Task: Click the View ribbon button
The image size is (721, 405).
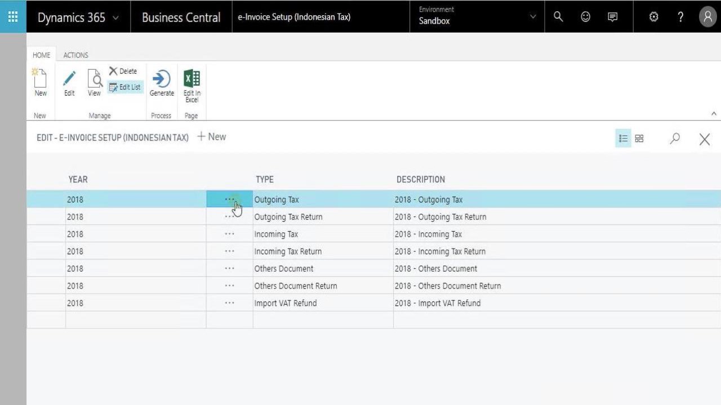Action: tap(94, 83)
